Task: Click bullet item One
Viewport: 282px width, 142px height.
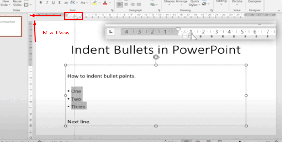Action: click(x=76, y=91)
